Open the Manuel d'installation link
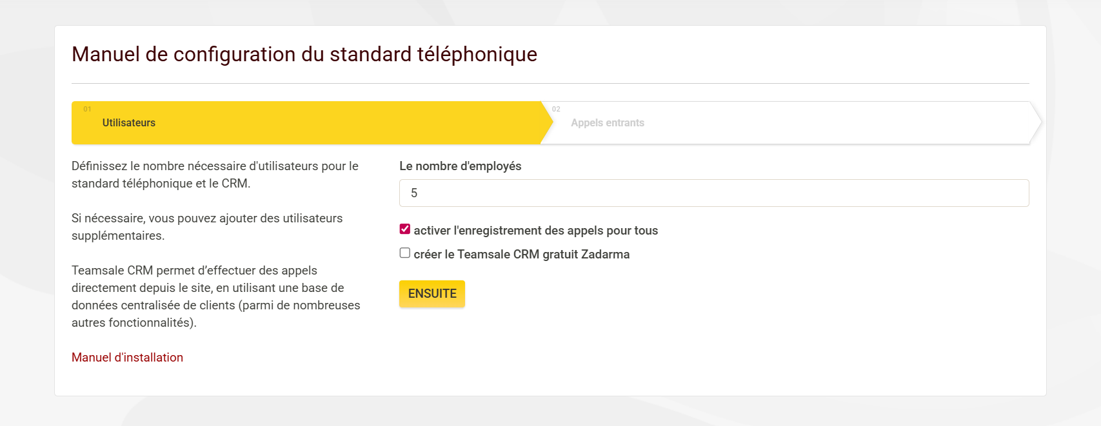The width and height of the screenshot is (1101, 426). [x=127, y=358]
